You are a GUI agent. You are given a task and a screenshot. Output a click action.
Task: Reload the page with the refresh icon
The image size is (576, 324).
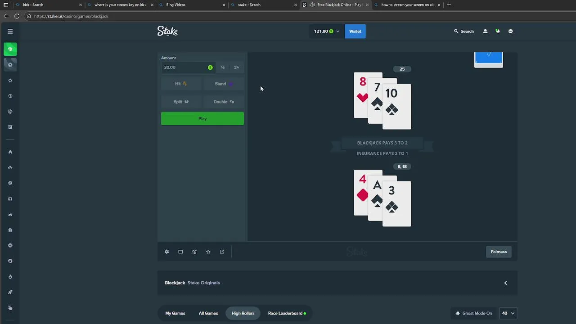(x=17, y=16)
